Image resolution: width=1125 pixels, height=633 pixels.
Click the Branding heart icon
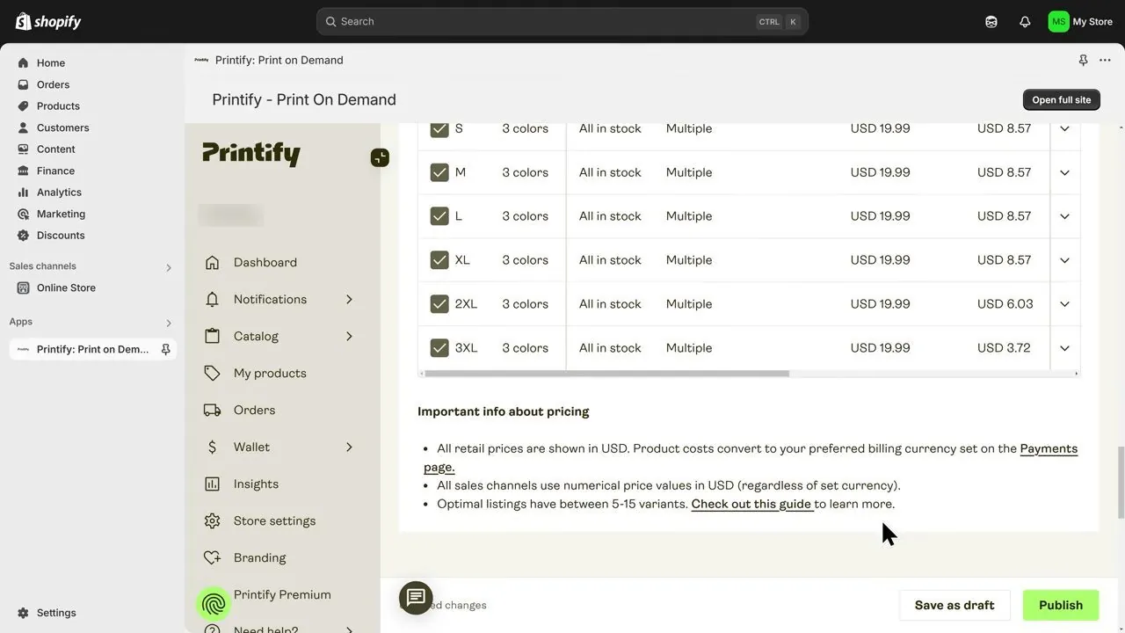click(212, 557)
